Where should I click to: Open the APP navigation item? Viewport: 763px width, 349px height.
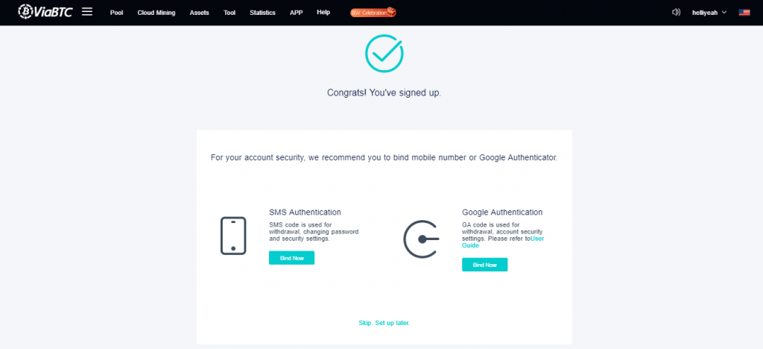coord(296,13)
